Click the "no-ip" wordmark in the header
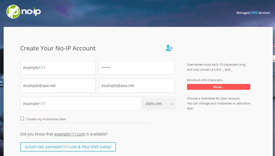 (x=31, y=12)
